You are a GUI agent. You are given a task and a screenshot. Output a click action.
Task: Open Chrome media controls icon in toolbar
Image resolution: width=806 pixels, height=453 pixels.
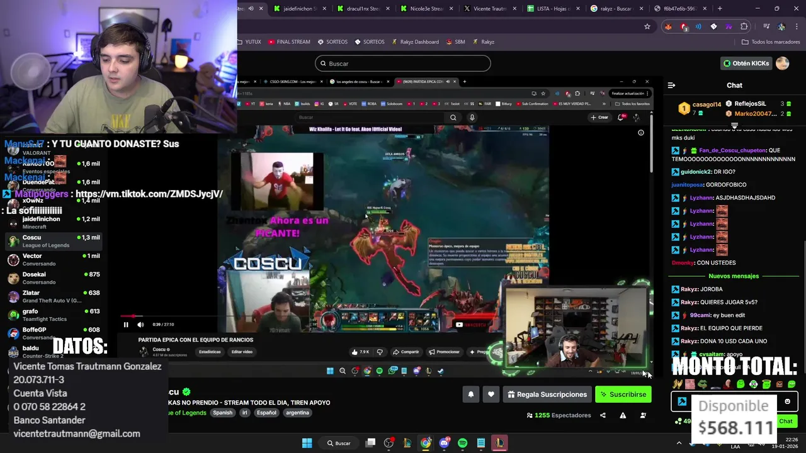pyautogui.click(x=766, y=26)
